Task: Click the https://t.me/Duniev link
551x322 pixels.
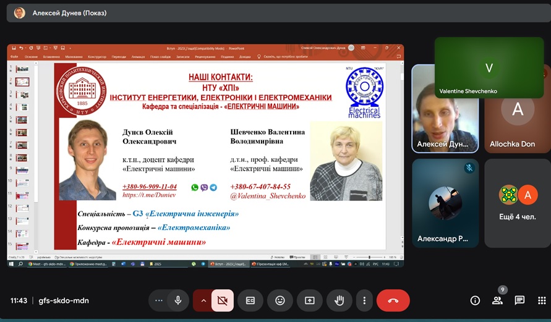Action: point(149,195)
